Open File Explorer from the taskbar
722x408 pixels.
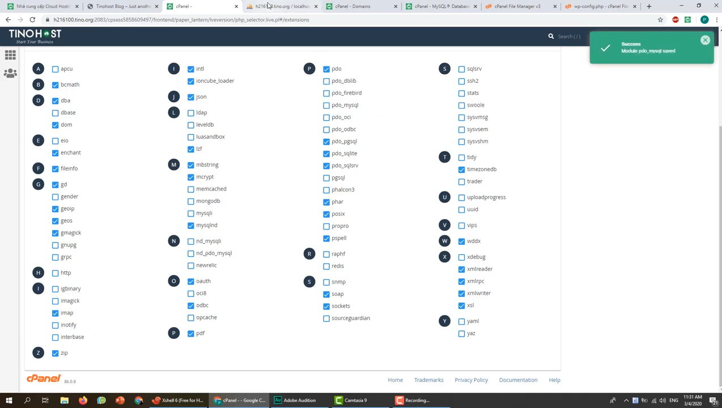64,401
